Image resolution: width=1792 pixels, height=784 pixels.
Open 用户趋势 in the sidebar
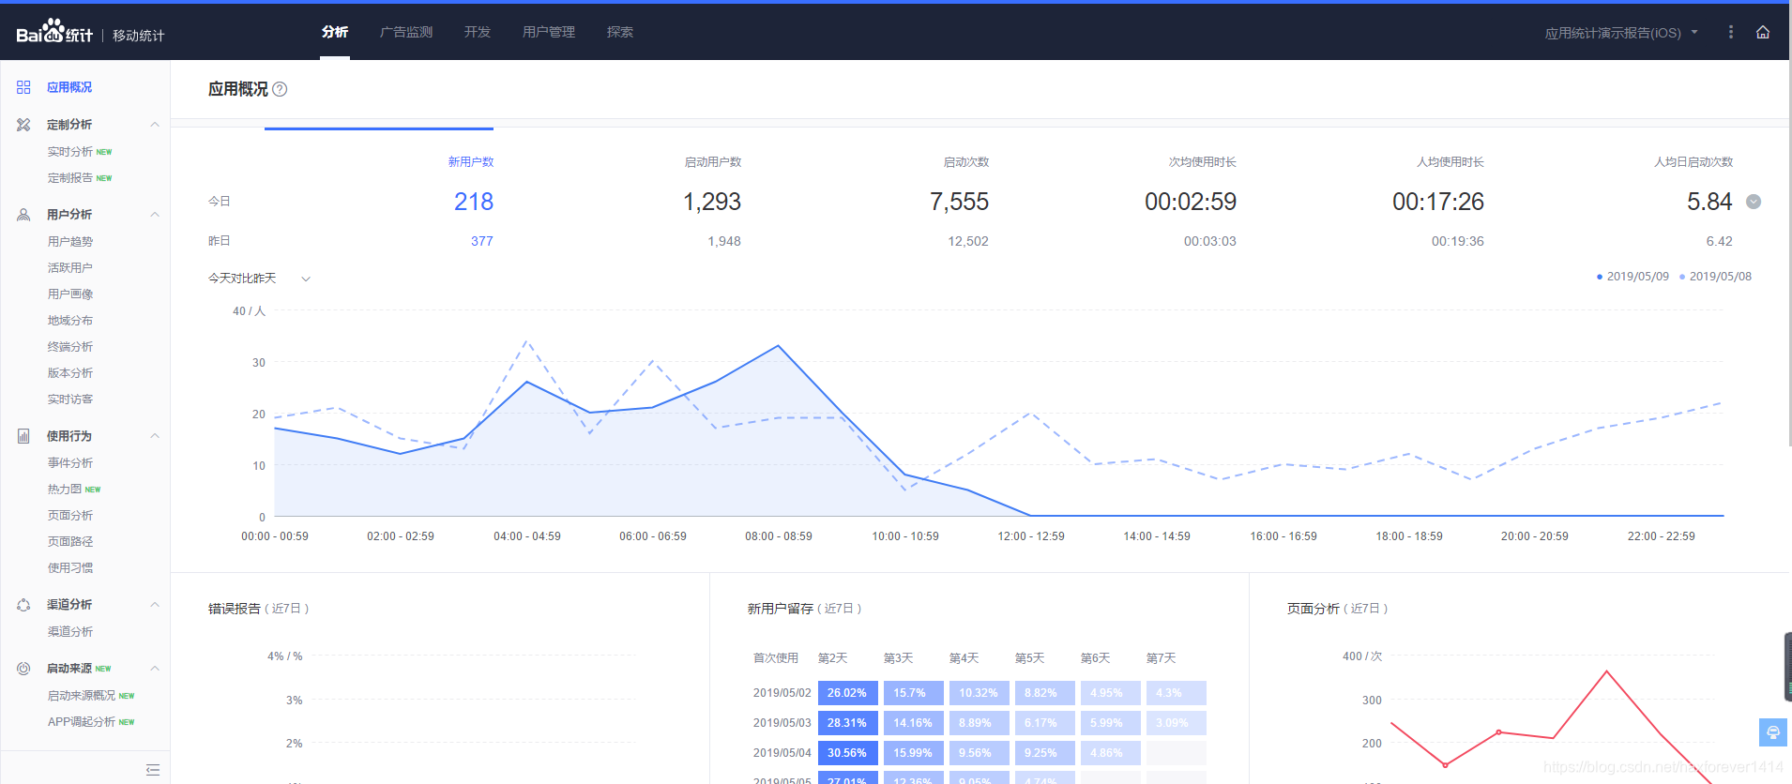coord(70,242)
